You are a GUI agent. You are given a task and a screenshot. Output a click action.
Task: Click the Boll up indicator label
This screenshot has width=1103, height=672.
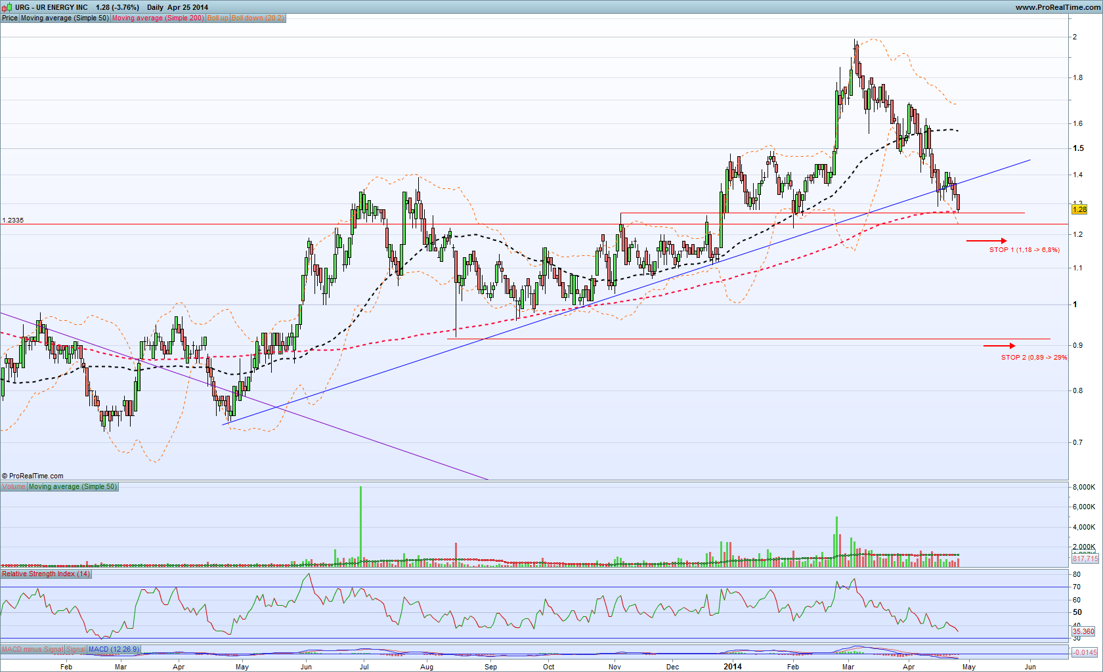point(218,18)
